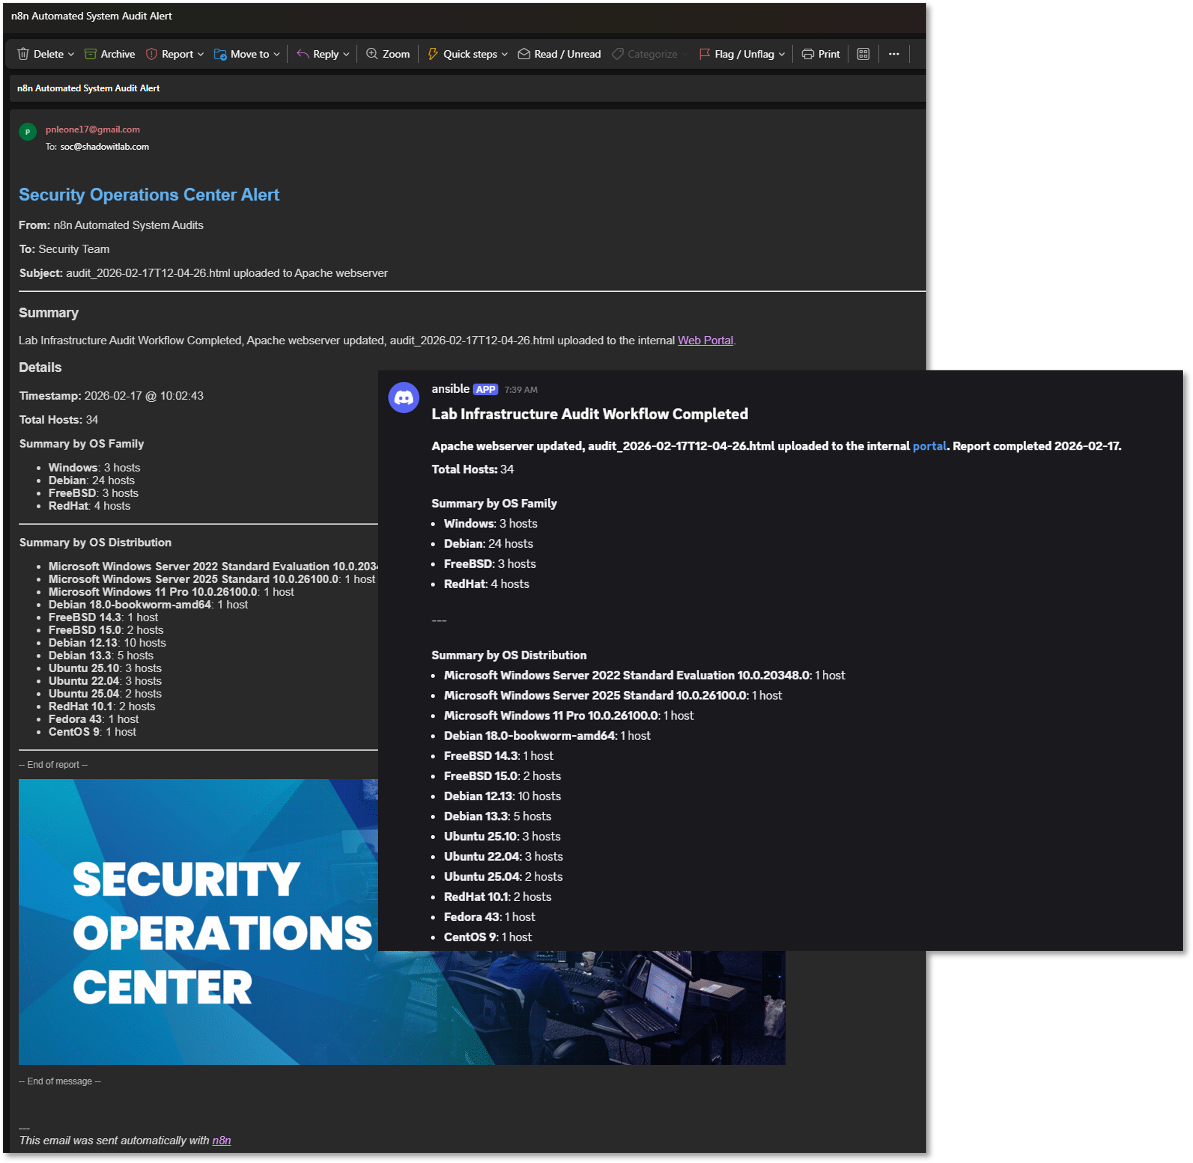Click the side panels grid icon
The image size is (1193, 1163).
(x=863, y=54)
